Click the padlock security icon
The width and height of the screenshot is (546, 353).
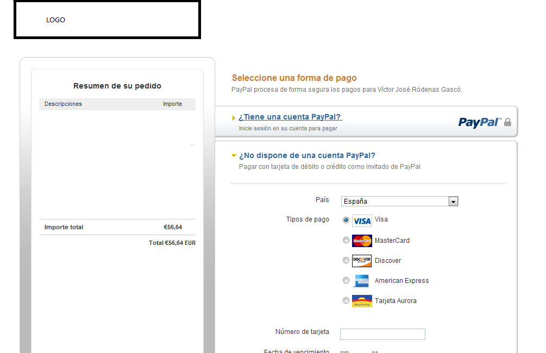click(x=508, y=122)
